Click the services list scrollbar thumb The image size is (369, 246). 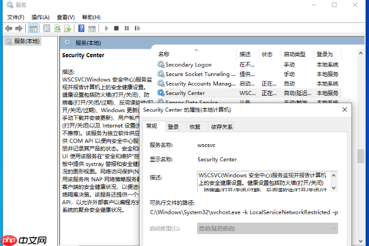pyautogui.click(x=360, y=156)
